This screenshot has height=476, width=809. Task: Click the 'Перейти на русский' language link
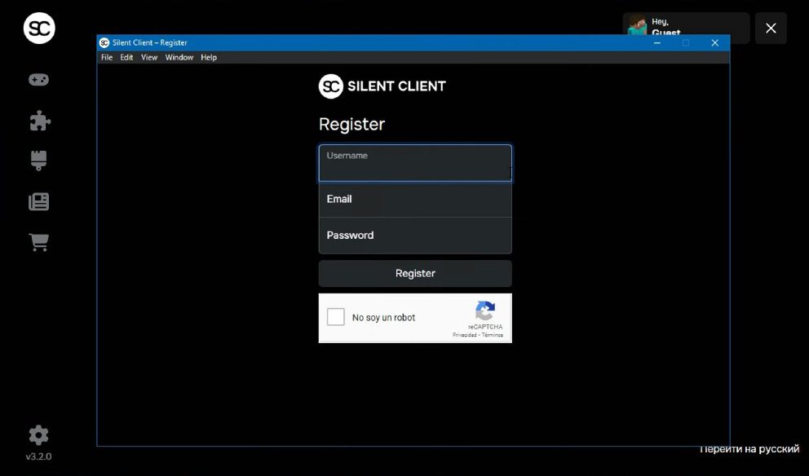[x=749, y=449]
